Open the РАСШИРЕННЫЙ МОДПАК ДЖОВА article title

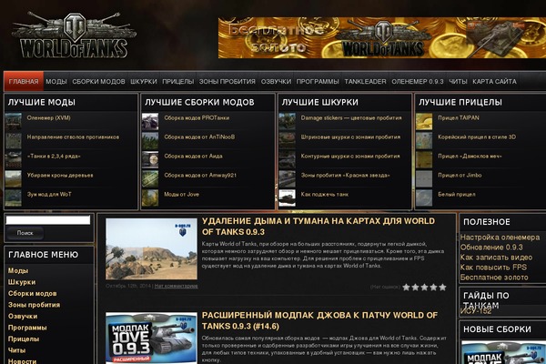click(x=319, y=320)
